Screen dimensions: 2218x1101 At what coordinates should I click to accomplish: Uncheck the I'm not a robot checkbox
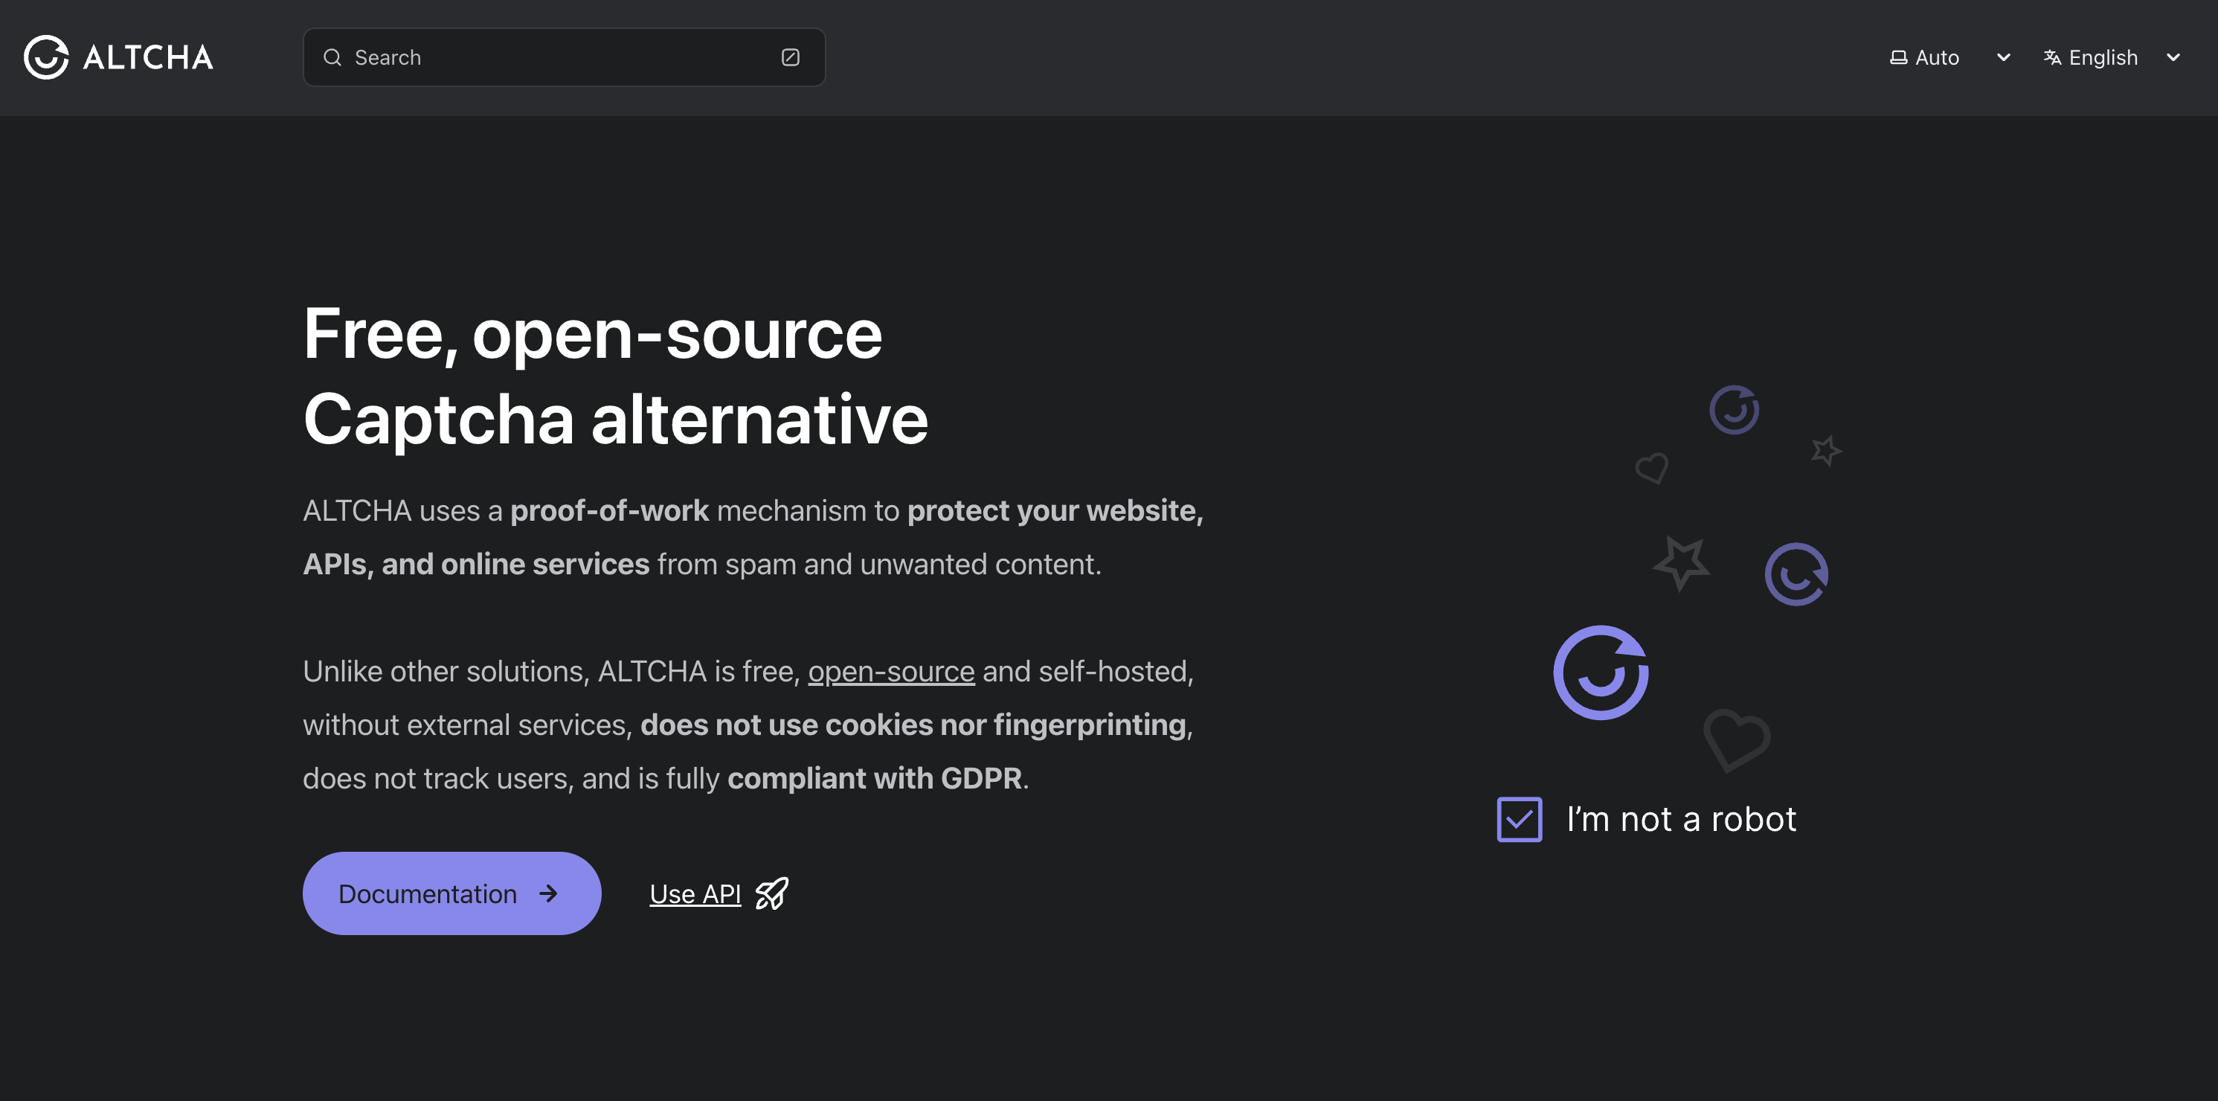1519,819
